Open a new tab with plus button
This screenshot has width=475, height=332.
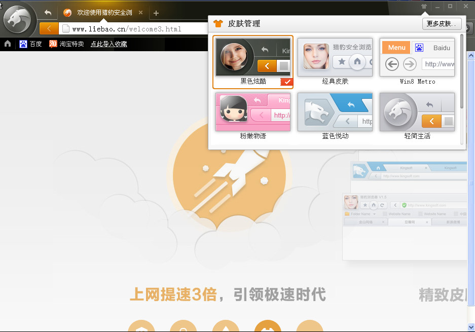(x=156, y=13)
